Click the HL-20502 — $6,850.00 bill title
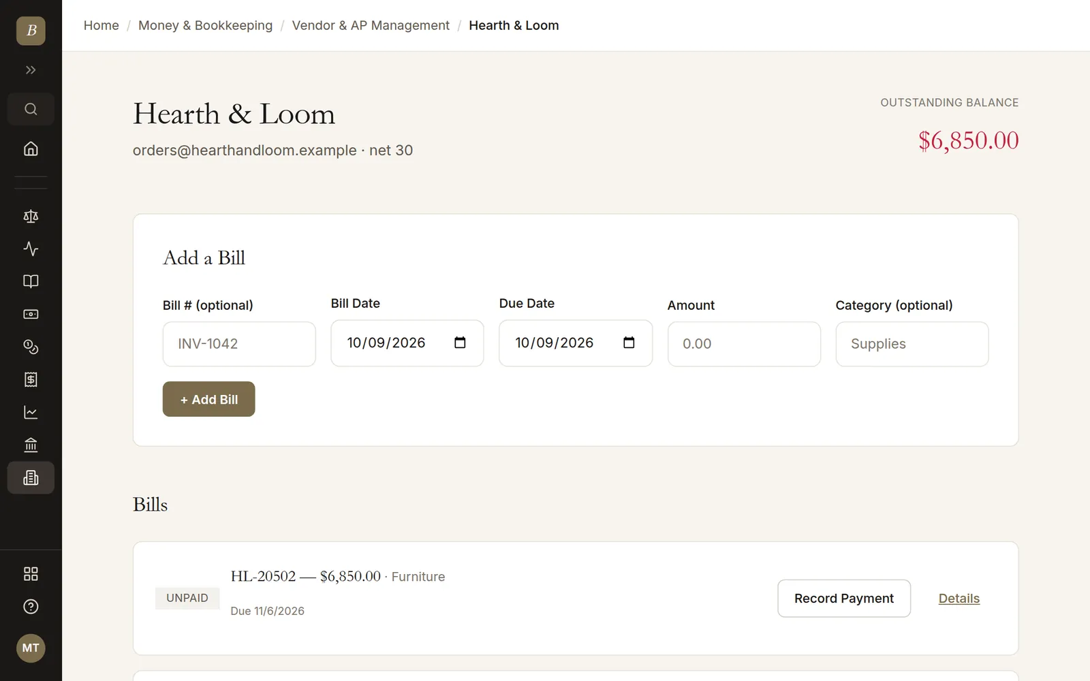This screenshot has height=681, width=1090. tap(305, 576)
